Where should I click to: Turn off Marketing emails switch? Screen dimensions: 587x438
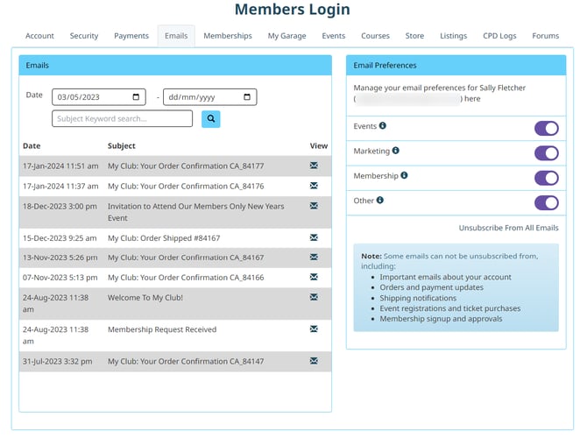[x=546, y=153]
